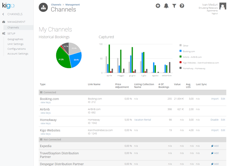Collapse the Connected channels group
The height and width of the screenshot is (166, 228).
click(x=41, y=92)
